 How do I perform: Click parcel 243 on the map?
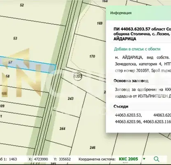71,99
